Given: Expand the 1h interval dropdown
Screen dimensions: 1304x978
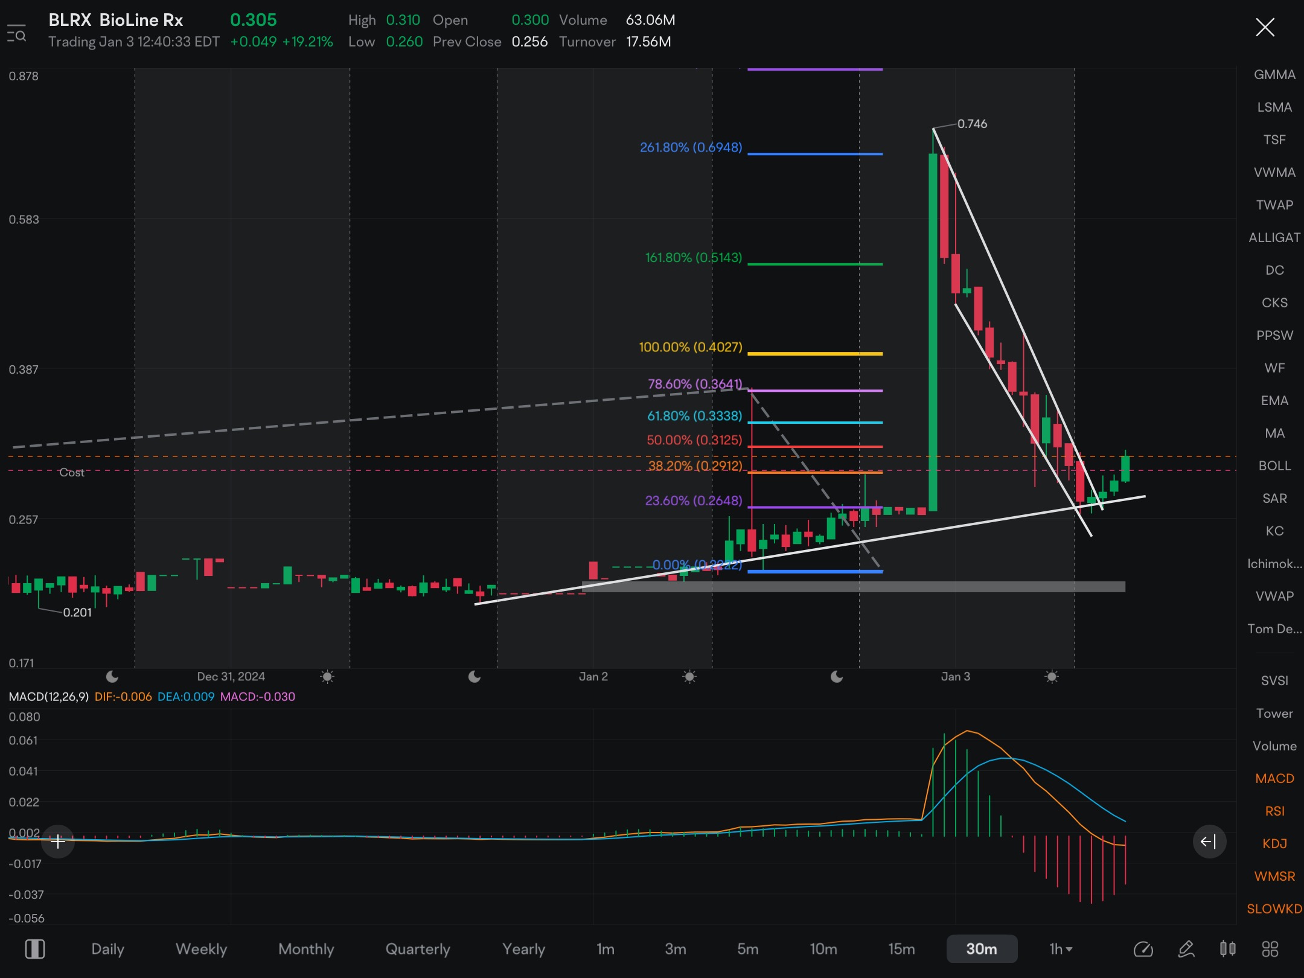Looking at the screenshot, I should tap(1061, 949).
